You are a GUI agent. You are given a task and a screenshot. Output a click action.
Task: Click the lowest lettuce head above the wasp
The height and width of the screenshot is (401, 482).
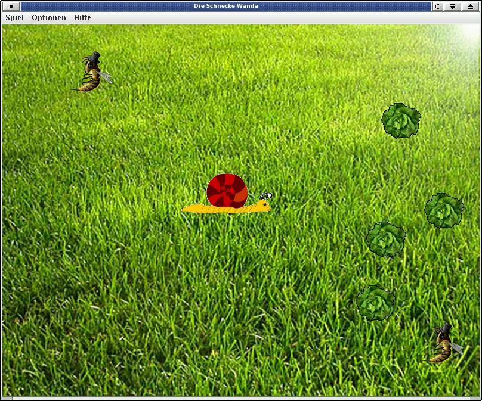[375, 303]
